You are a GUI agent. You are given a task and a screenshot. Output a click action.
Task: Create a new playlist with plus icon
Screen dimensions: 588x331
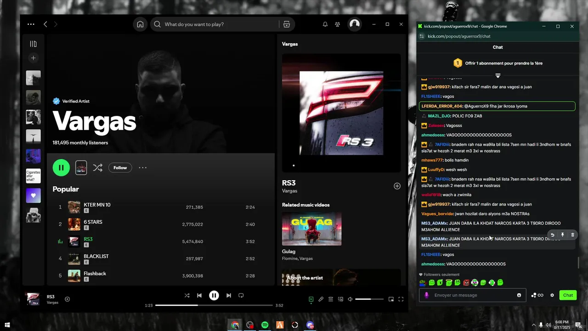click(x=33, y=58)
